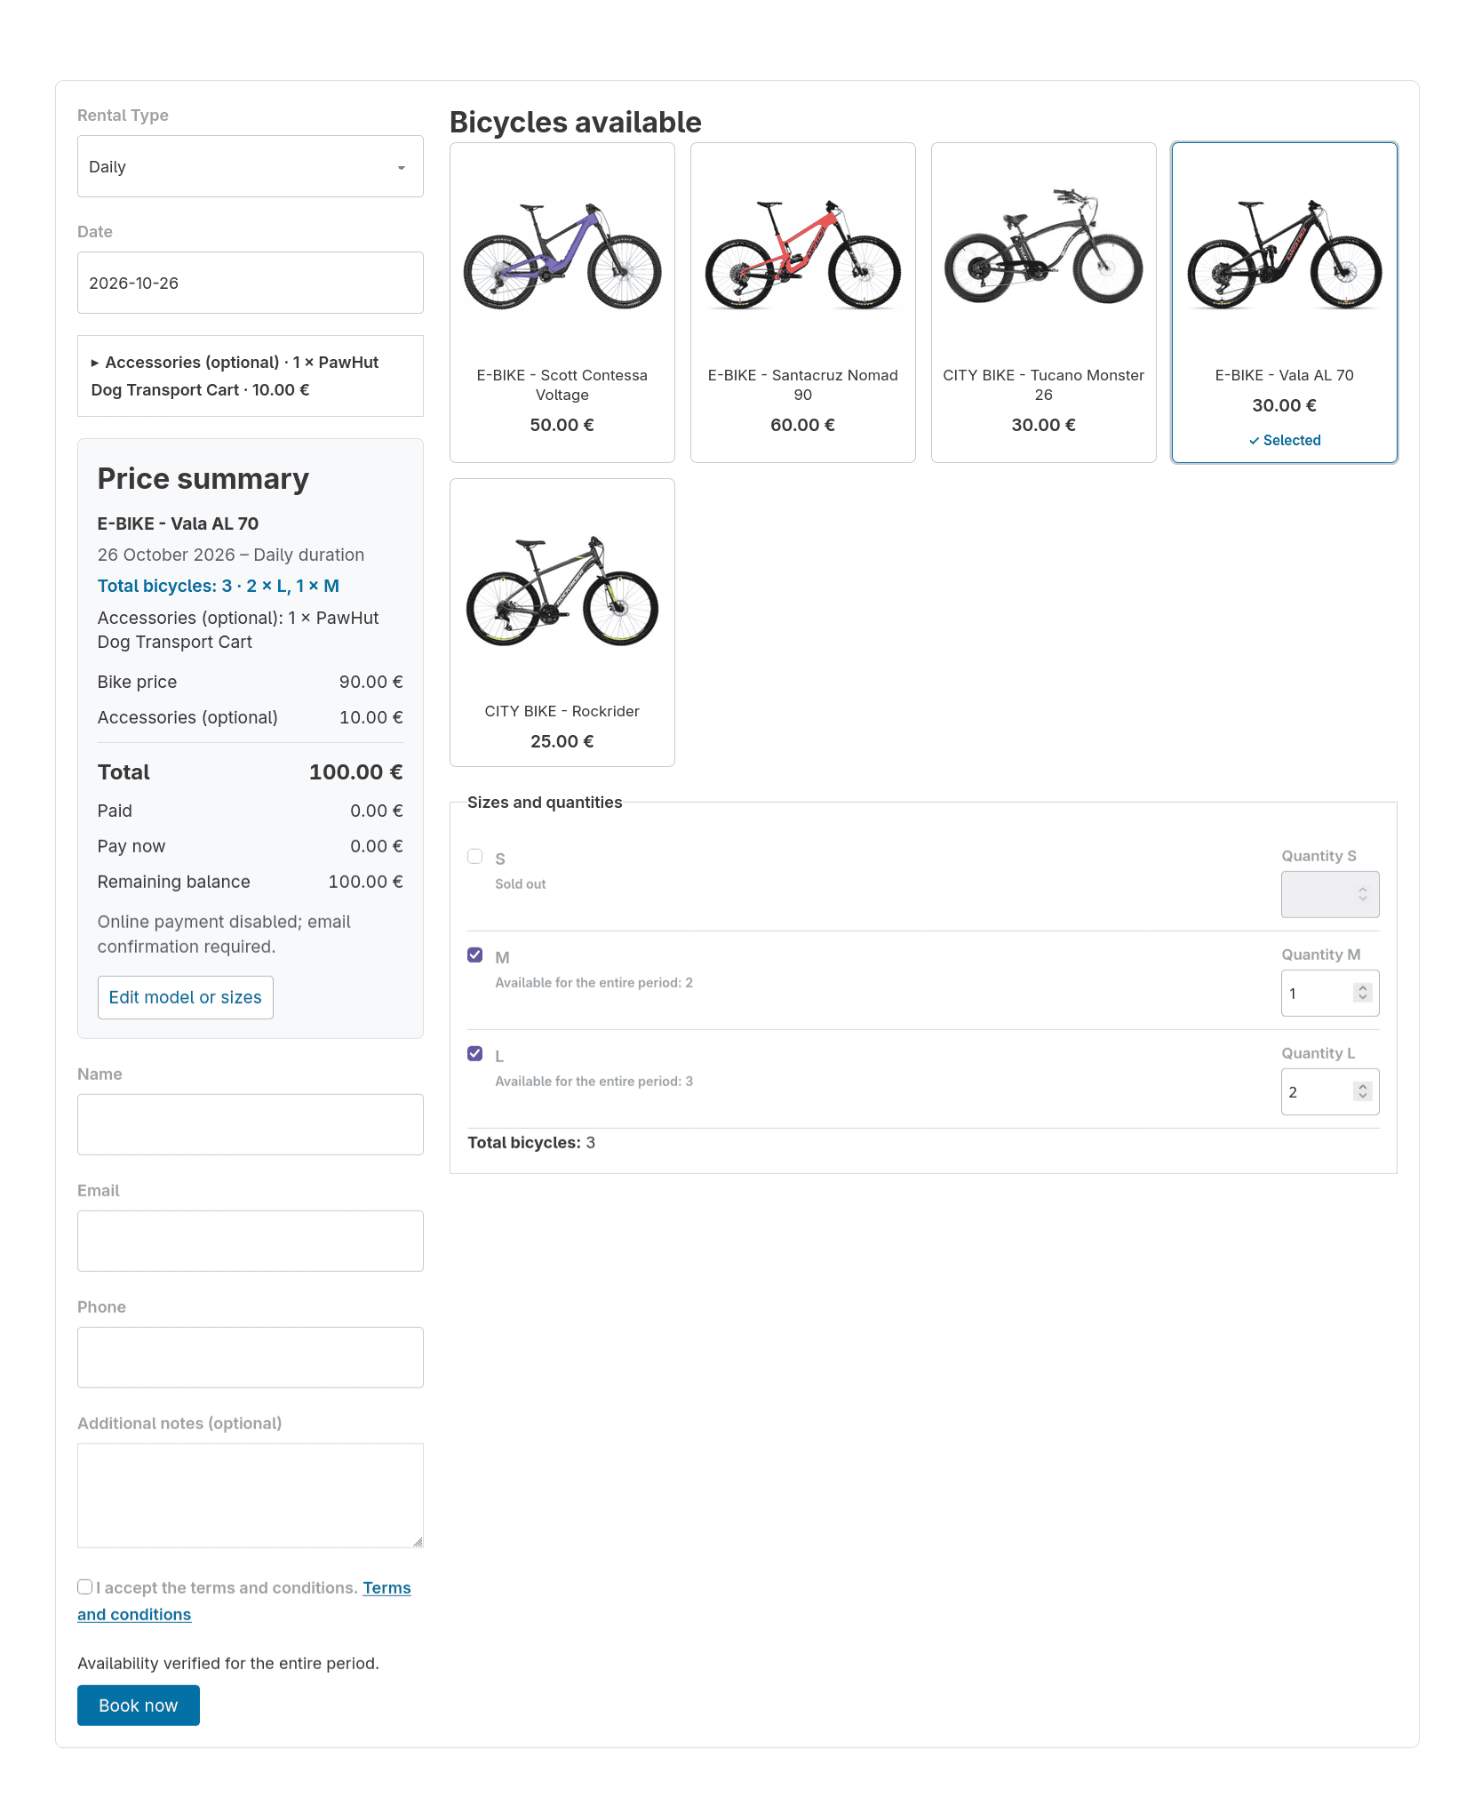Click the Quantity L stepper arrows
This screenshot has width=1474, height=1806.
pos(1362,1091)
